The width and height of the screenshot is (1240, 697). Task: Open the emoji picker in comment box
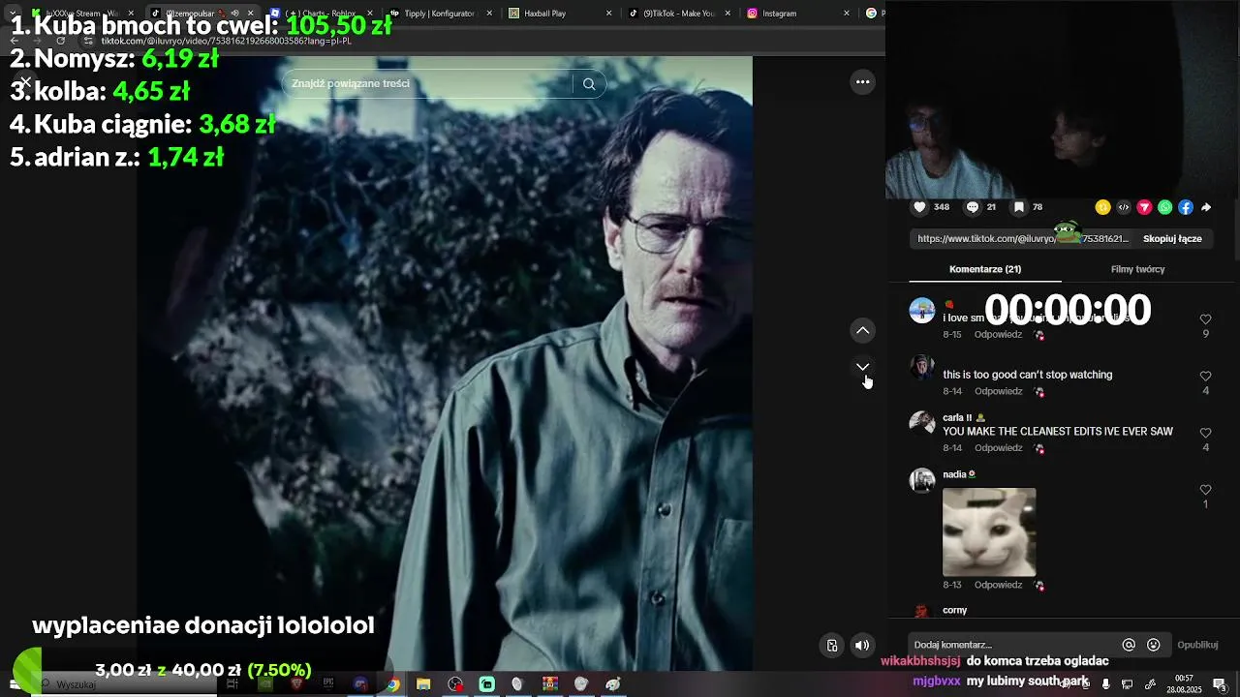(1153, 645)
